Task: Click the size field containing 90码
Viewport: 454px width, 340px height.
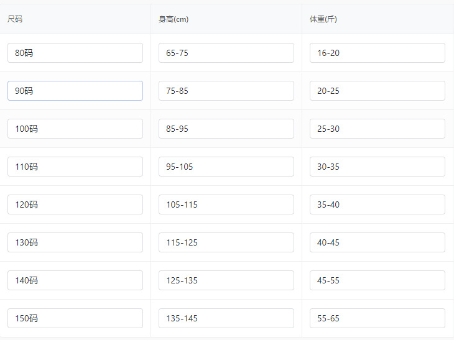Action: [x=75, y=91]
